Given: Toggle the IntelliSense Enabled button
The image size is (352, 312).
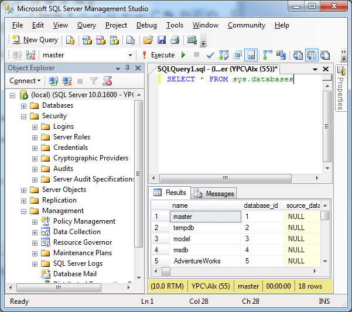Looking at the screenshot, I should pyautogui.click(x=251, y=55).
